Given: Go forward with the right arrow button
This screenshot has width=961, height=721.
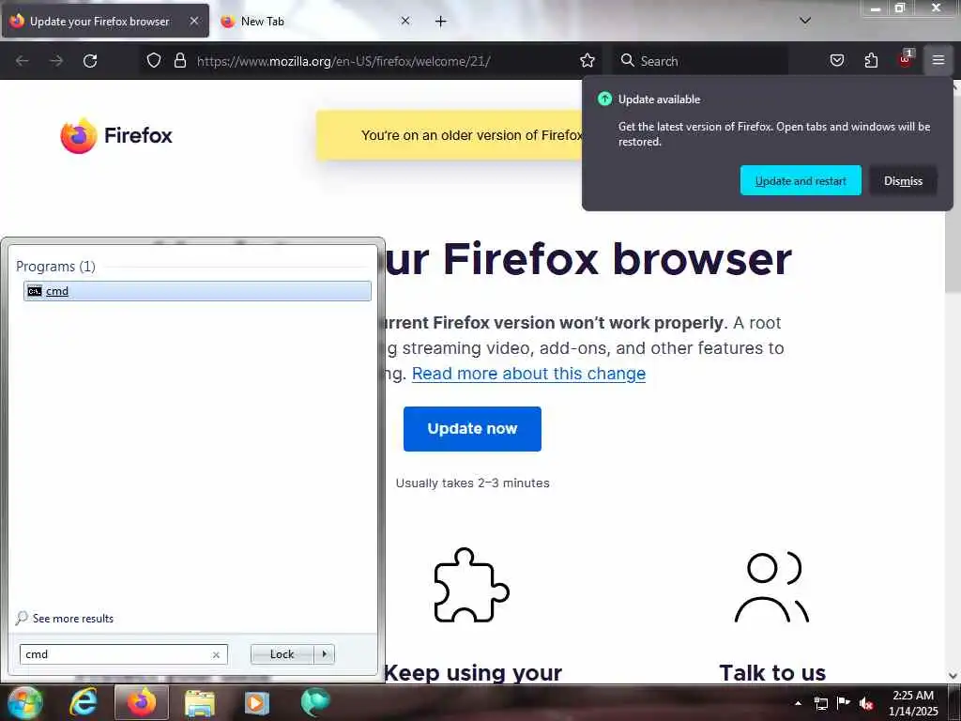Looking at the screenshot, I should click(x=56, y=61).
